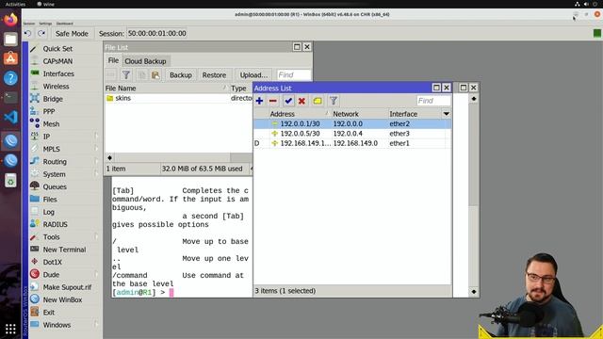
Task: Open Visual Studio Code from dock
Action: pyautogui.click(x=10, y=117)
